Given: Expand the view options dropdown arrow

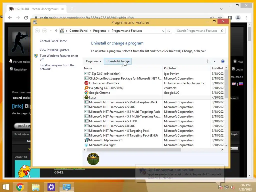Looking at the screenshot, I should pyautogui.click(x=214, y=61).
